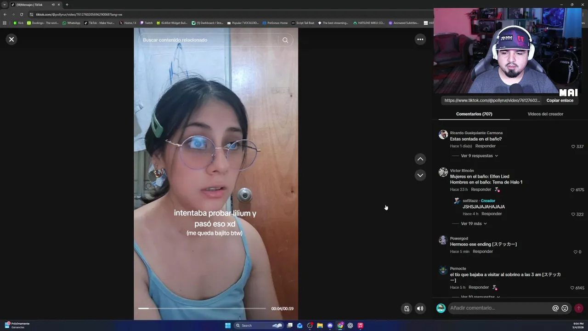This screenshot has width=588, height=331.
Task: Go to next video with down arrow
Action: (x=420, y=175)
